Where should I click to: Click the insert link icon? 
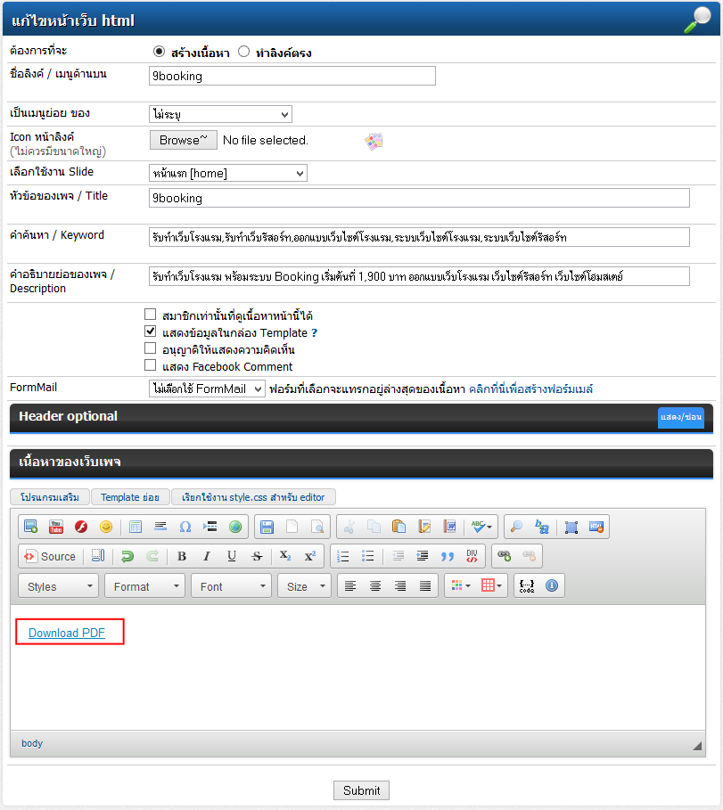[505, 556]
